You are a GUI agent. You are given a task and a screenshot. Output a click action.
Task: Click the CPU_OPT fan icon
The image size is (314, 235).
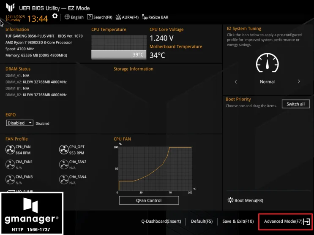[x=64, y=150]
